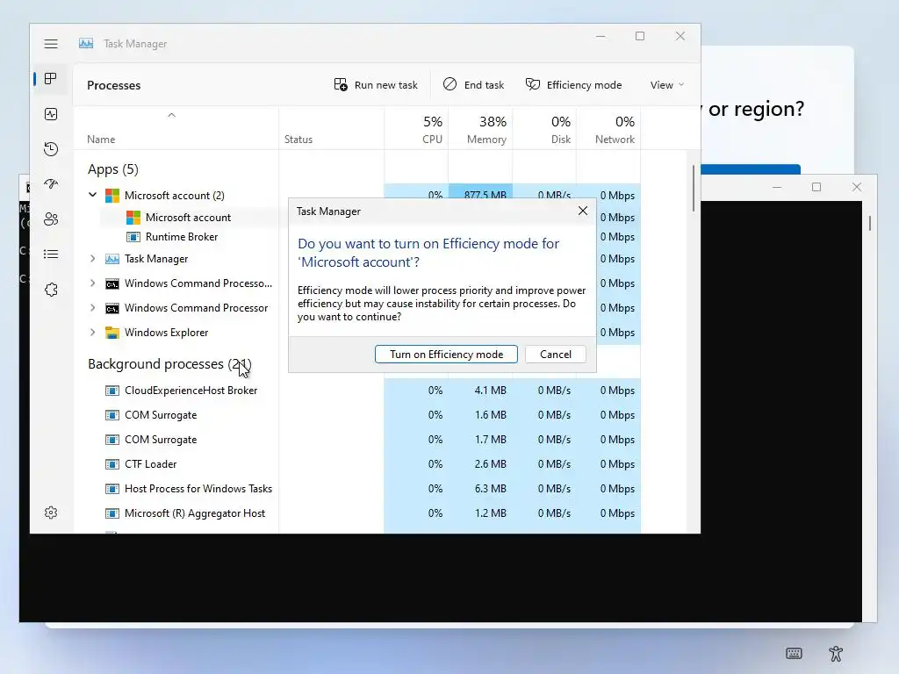899x674 pixels.
Task: Collapse the Microsoft account (2) group
Action: [92, 195]
